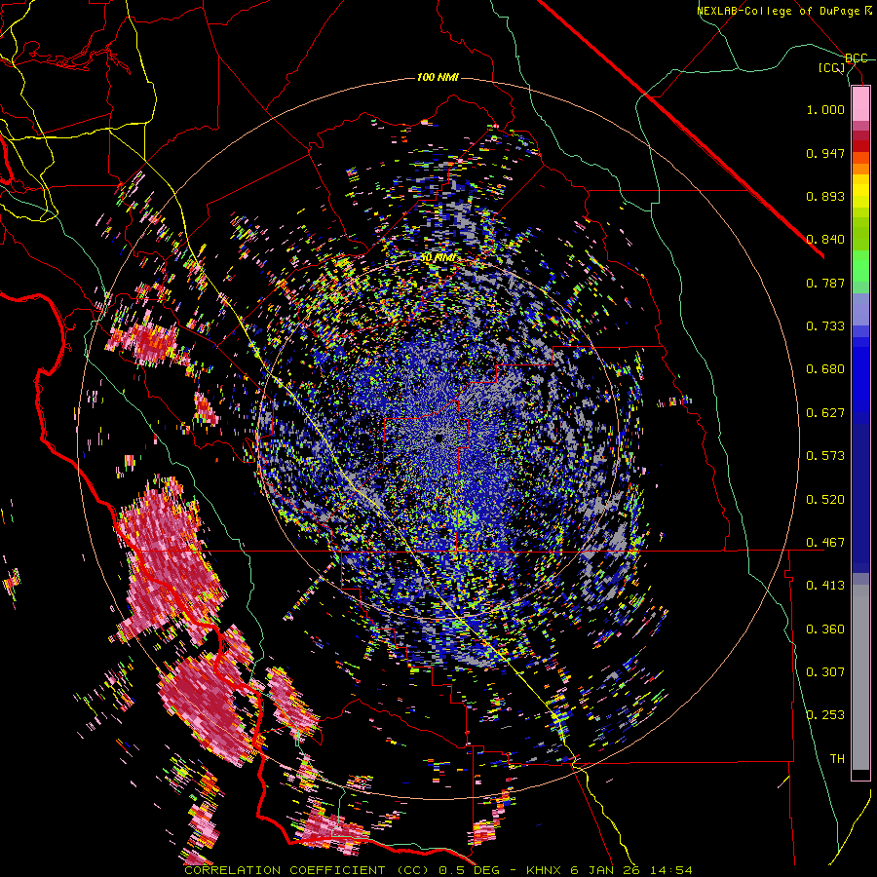The width and height of the screenshot is (877, 877).
Task: Click the 50 NMI range ring label
Action: coord(438,258)
